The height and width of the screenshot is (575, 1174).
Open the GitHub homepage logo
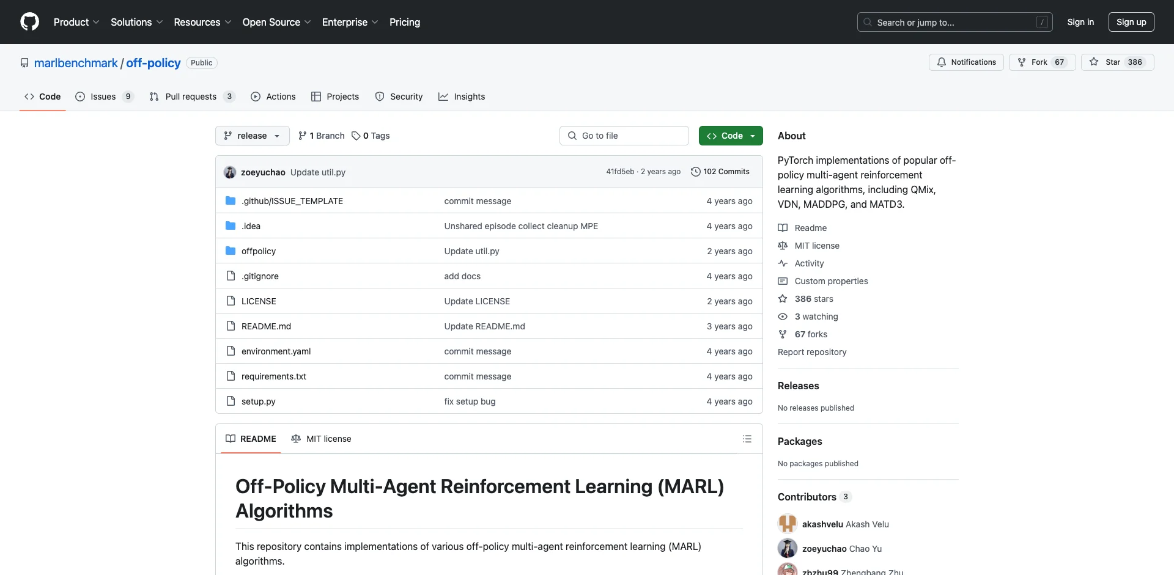pyautogui.click(x=29, y=22)
